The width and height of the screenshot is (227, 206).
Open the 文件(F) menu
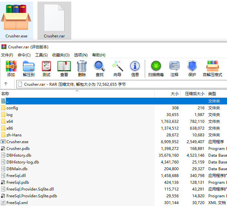pos(7,55)
